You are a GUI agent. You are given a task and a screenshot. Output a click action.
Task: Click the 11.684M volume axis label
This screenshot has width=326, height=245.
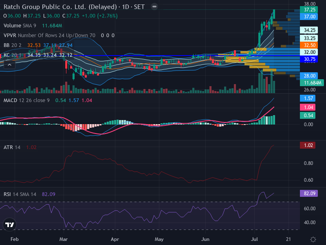pyautogui.click(x=312, y=83)
